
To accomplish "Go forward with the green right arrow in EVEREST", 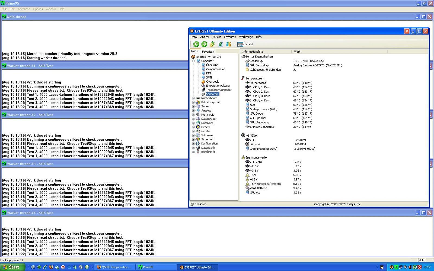I will (x=204, y=44).
